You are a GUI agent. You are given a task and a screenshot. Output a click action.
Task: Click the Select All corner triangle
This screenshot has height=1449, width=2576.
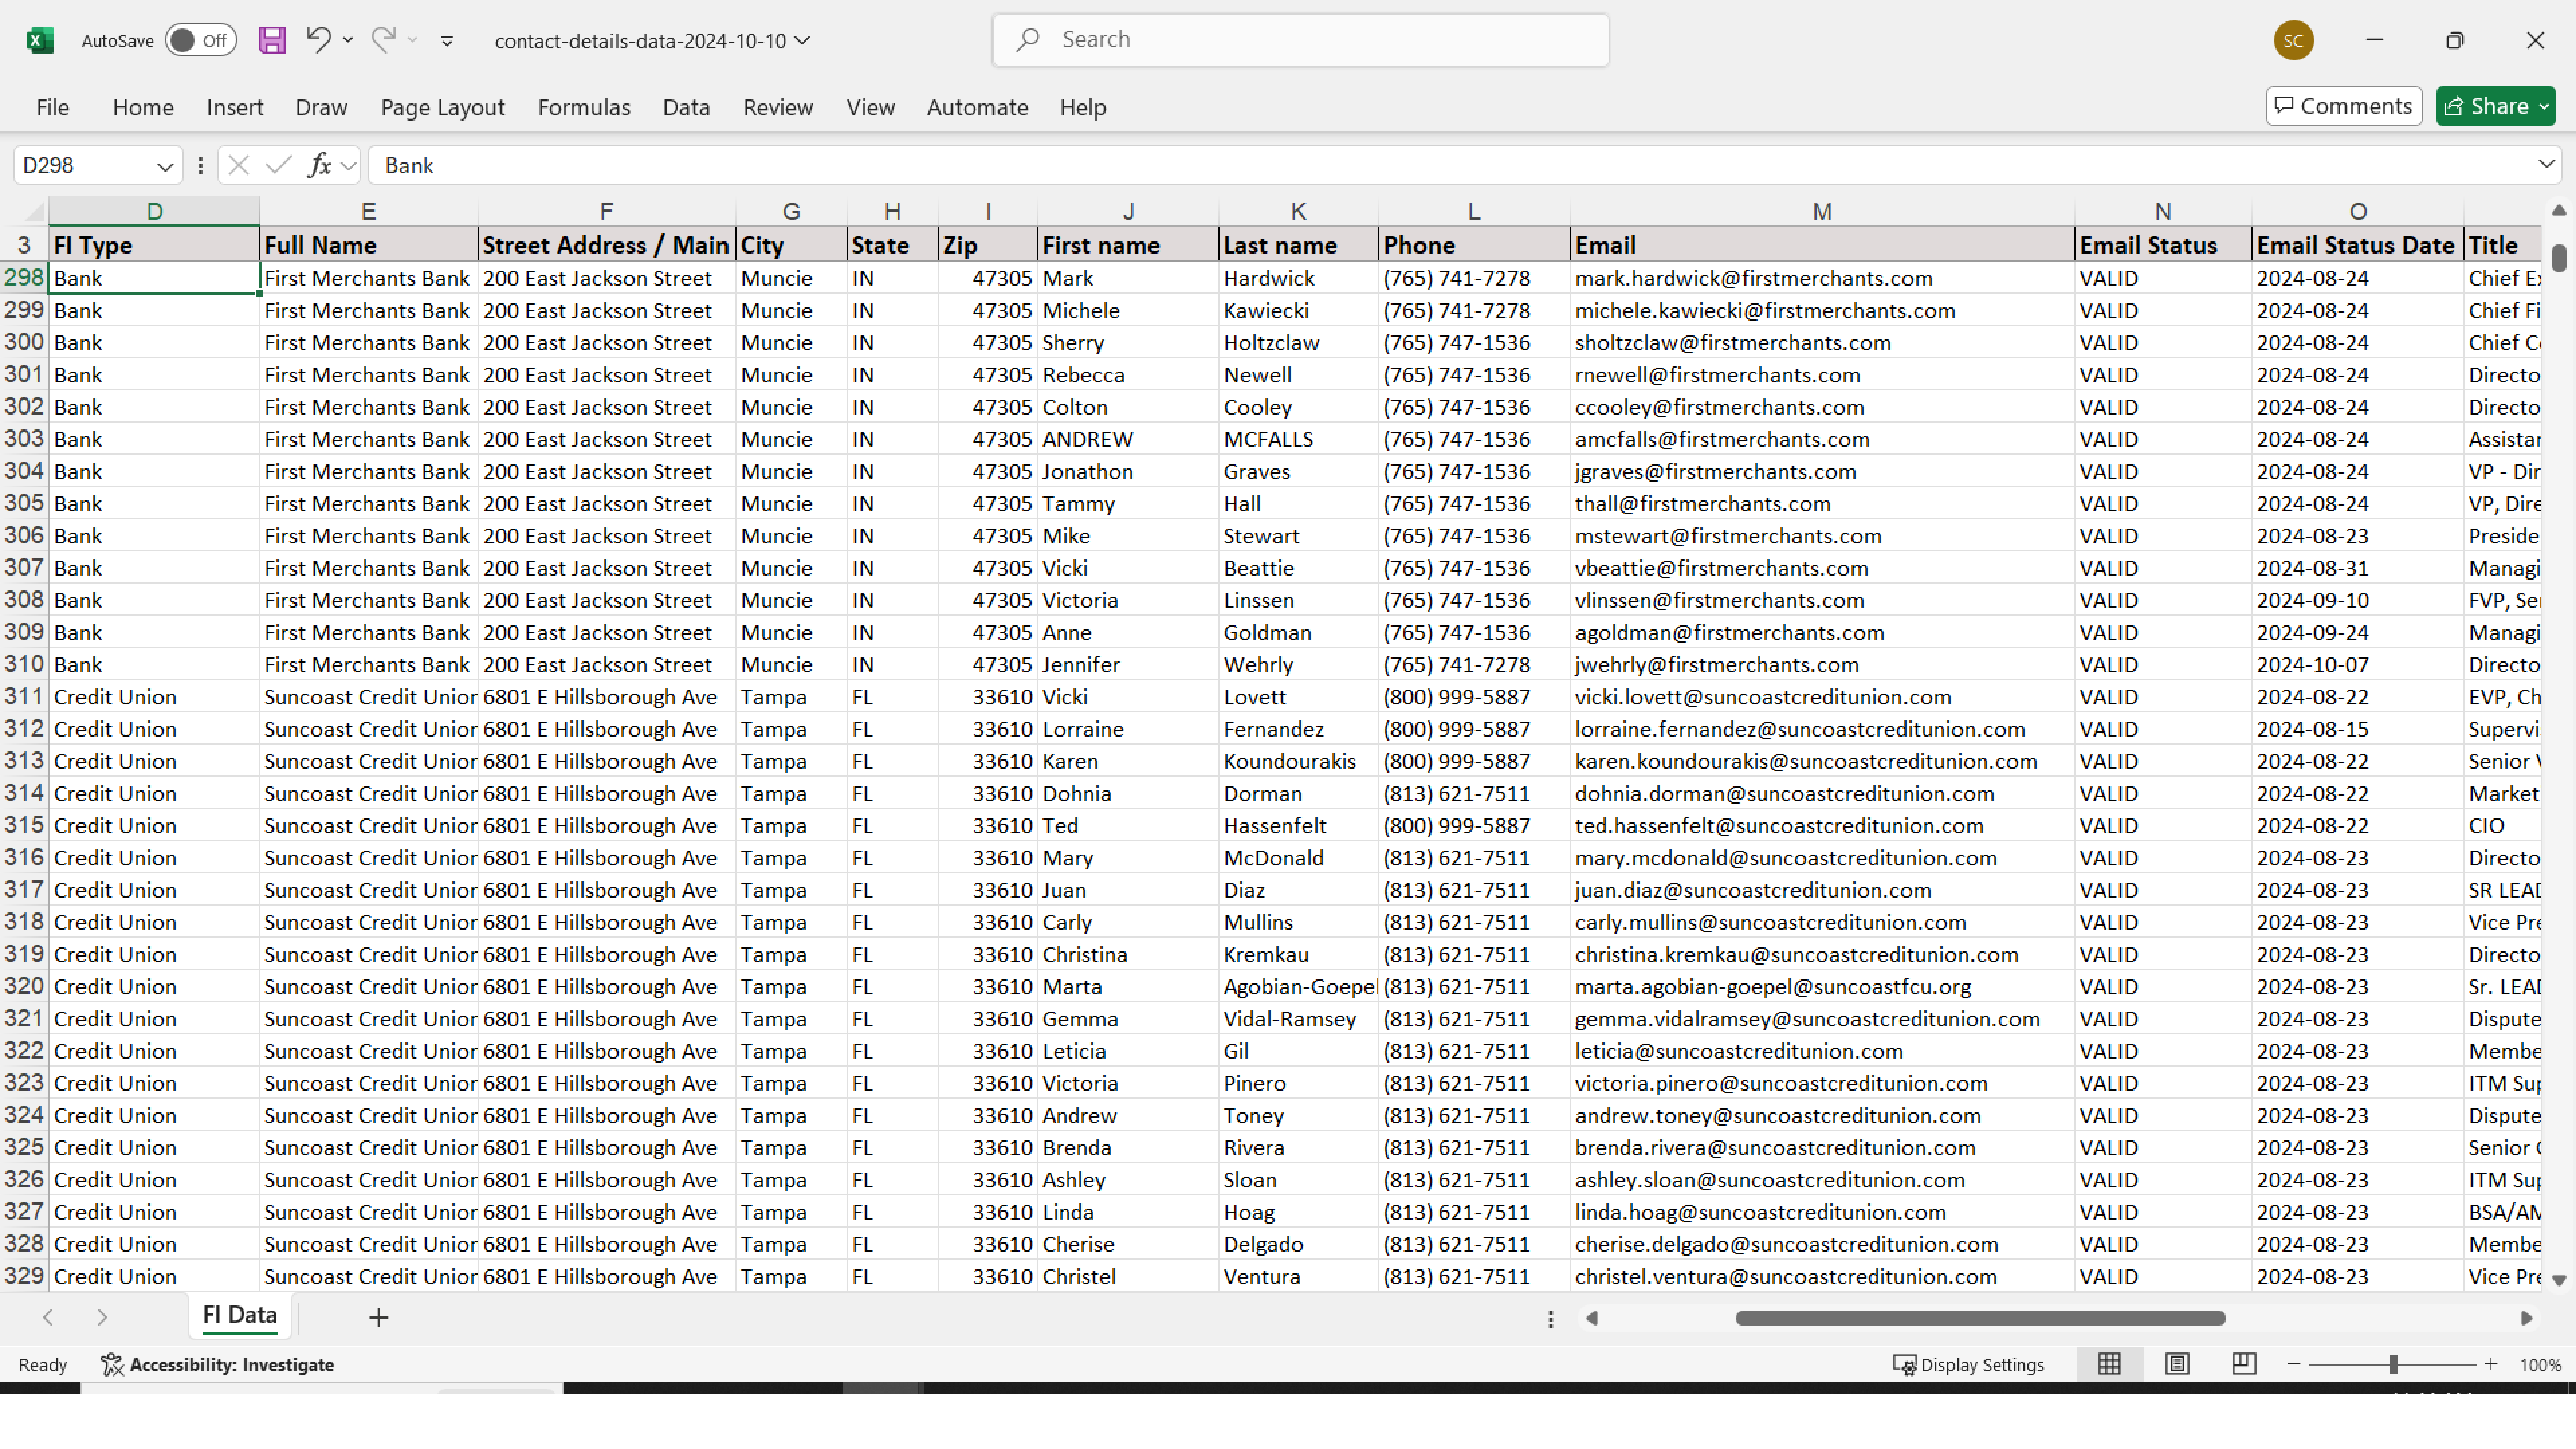coord(34,211)
